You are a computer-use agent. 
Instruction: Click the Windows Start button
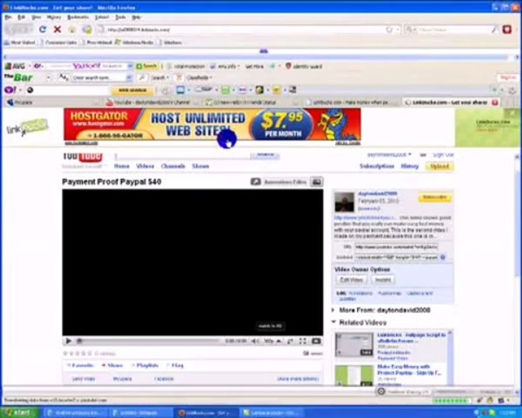pyautogui.click(x=20, y=413)
